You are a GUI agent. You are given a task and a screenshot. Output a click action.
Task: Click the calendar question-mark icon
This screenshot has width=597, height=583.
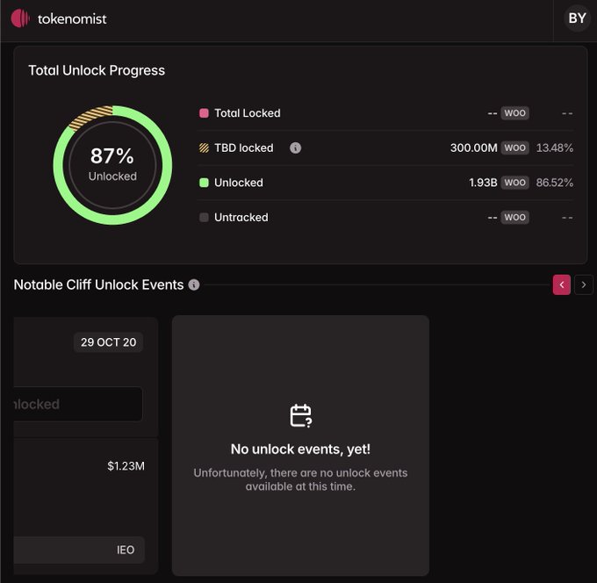tap(300, 415)
